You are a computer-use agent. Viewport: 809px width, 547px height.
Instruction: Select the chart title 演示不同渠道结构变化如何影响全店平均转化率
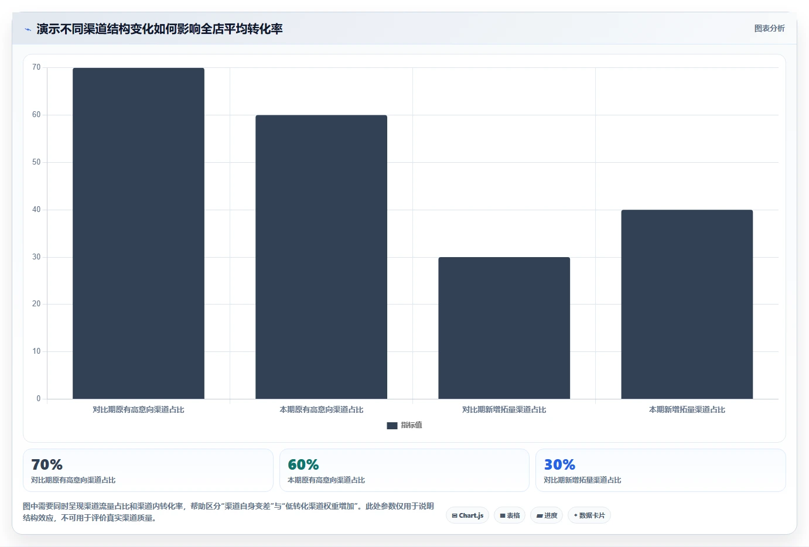[159, 29]
